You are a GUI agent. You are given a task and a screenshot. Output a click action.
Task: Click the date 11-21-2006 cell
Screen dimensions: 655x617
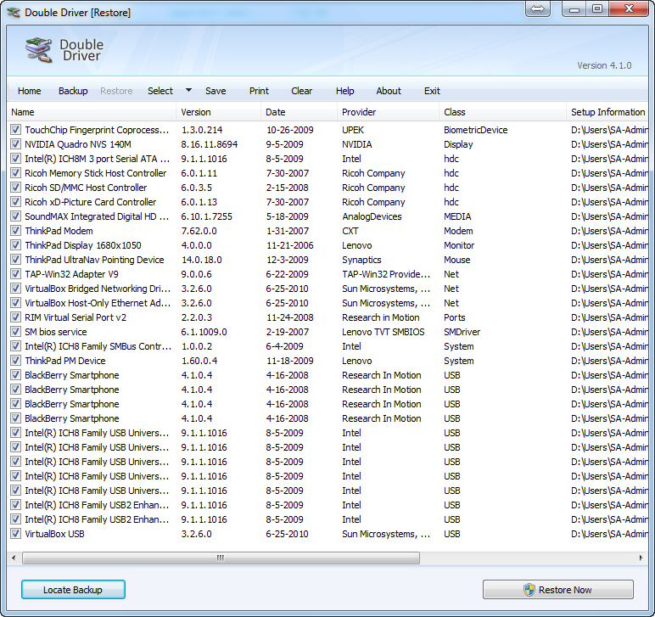click(290, 245)
